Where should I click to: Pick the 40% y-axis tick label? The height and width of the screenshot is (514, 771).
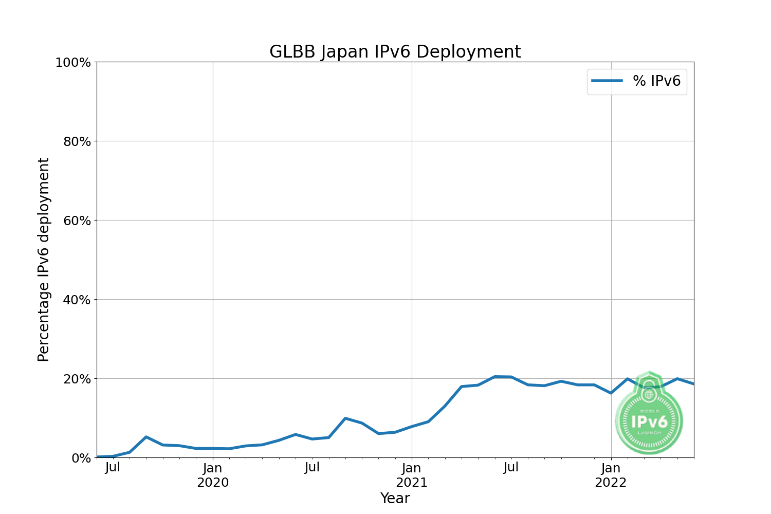76,300
